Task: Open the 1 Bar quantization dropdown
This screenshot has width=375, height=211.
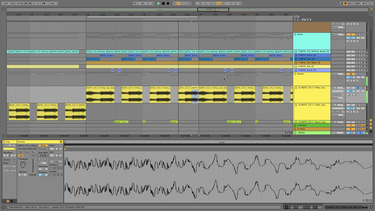Action: (53, 3)
